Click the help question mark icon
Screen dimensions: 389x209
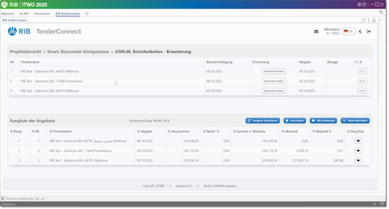click(364, 5)
